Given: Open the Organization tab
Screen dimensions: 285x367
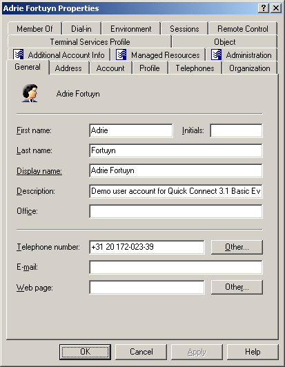Looking at the screenshot, I should coord(250,68).
